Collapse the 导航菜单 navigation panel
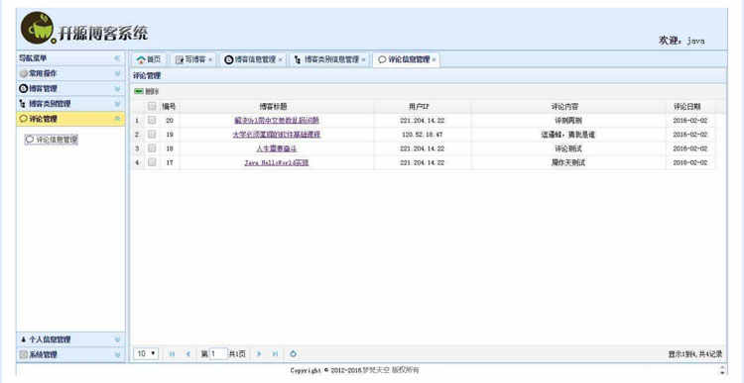 pyautogui.click(x=117, y=58)
